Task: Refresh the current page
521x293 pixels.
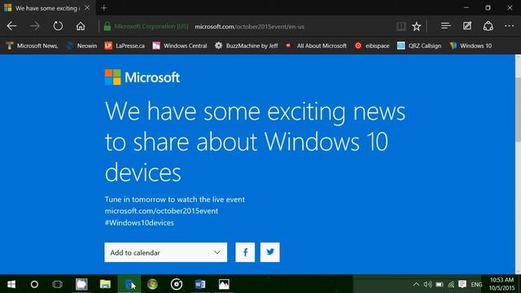Action: point(58,26)
